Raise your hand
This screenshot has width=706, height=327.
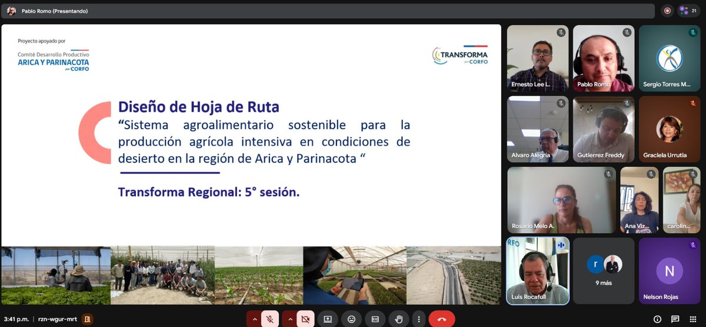398,319
